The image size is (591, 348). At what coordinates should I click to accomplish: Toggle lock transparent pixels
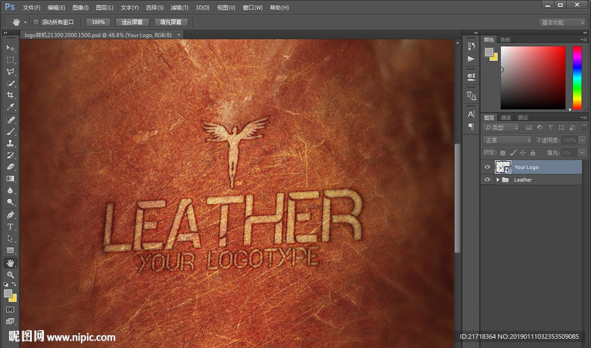[503, 153]
